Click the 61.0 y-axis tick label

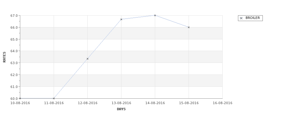pyautogui.click(x=14, y=87)
